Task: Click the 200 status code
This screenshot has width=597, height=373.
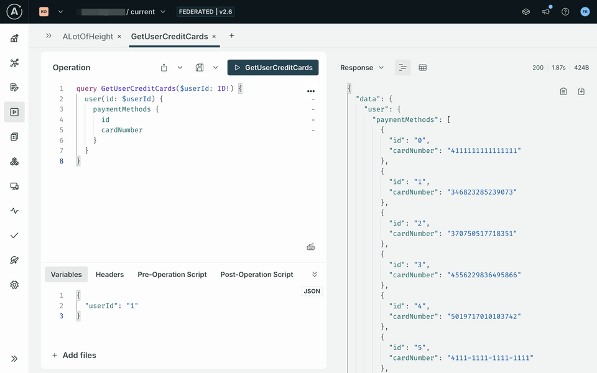Action: click(538, 67)
